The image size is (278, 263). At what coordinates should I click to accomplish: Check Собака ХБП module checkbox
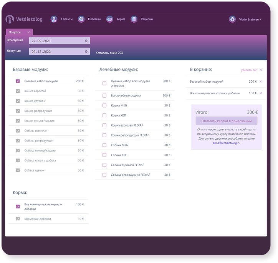[104, 155]
